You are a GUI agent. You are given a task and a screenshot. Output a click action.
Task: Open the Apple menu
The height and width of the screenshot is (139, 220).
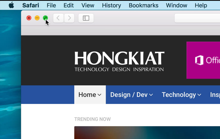[x=11, y=5]
